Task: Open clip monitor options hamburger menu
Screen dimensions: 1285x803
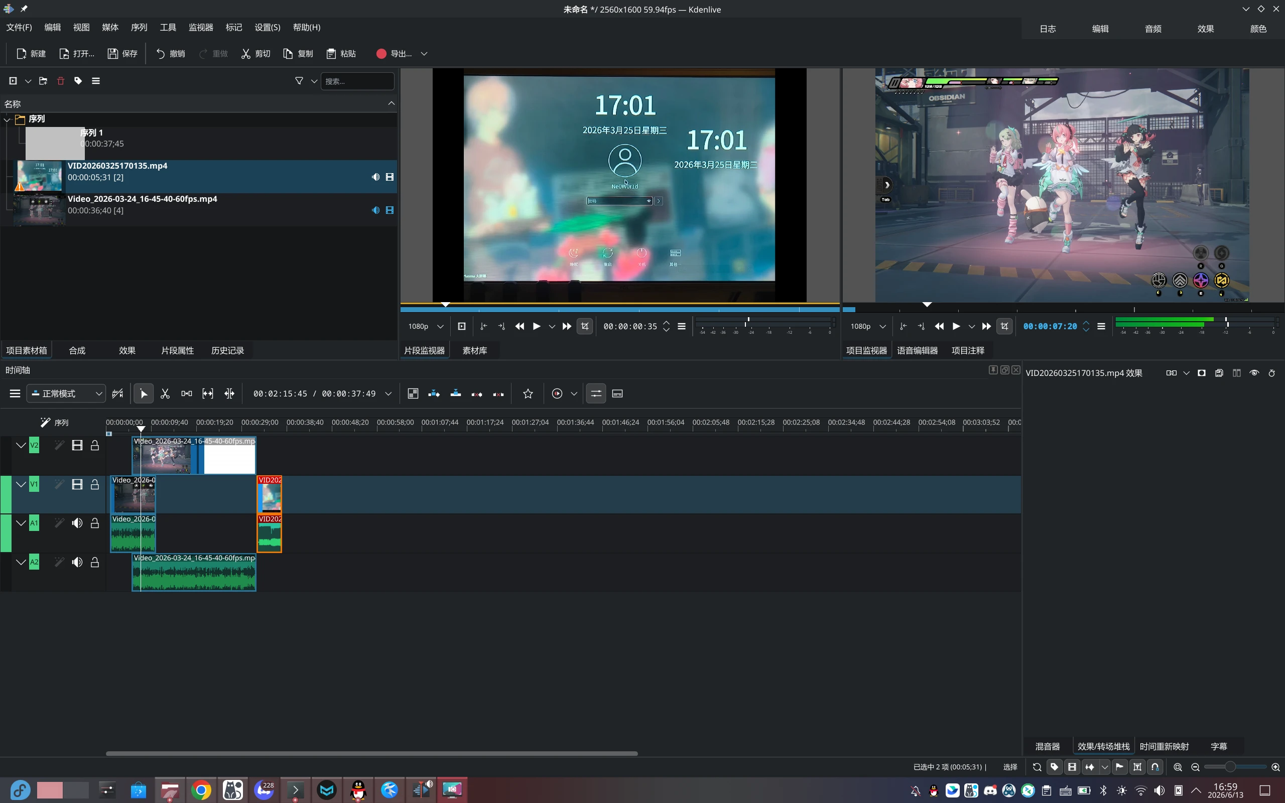Action: (x=682, y=326)
